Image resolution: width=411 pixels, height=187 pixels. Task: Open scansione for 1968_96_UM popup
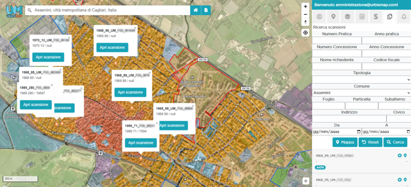112,47
